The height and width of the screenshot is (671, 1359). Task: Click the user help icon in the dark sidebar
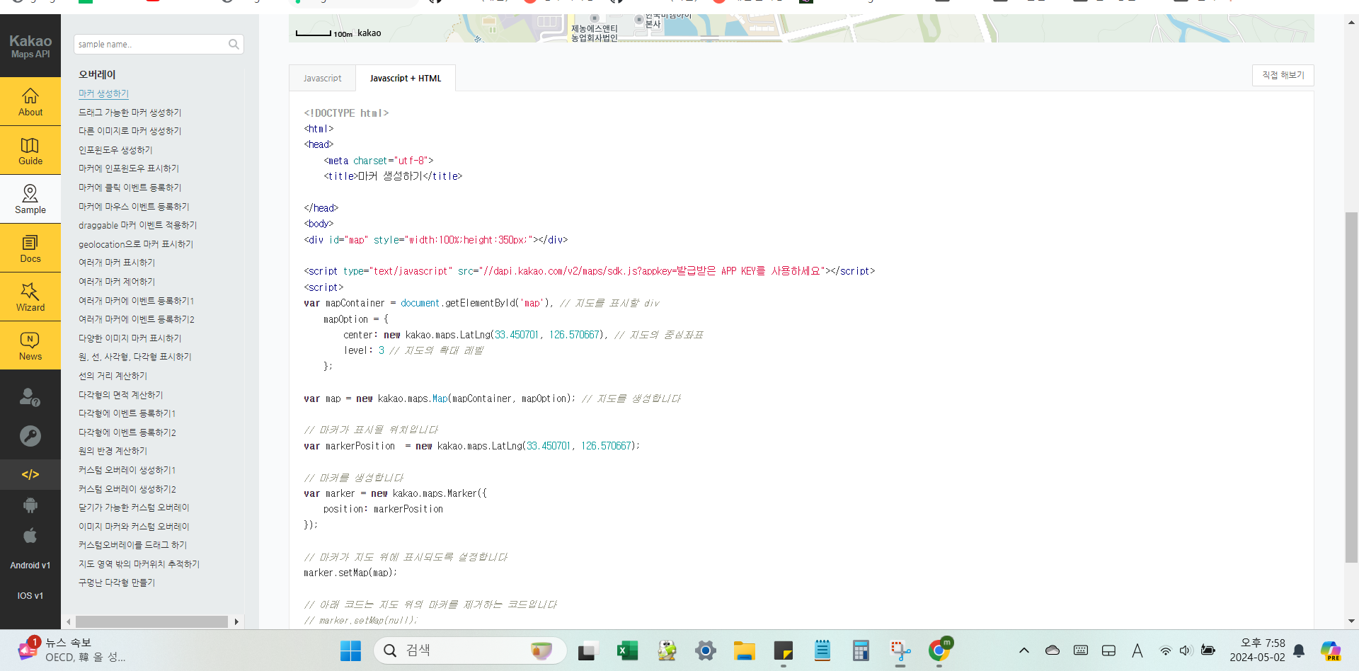click(x=30, y=397)
